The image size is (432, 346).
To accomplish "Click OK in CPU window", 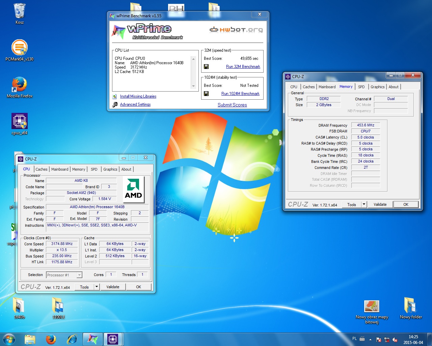I will [x=139, y=287].
